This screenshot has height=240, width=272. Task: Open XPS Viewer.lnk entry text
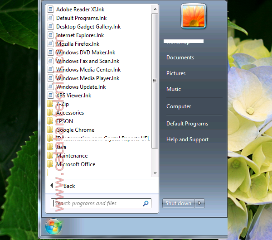pos(74,96)
